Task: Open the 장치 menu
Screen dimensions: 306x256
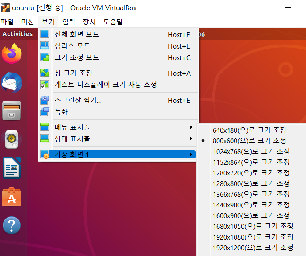Action: coord(89,21)
